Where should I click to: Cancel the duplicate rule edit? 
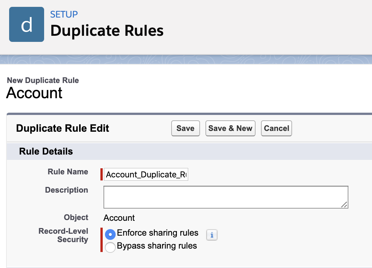click(x=277, y=128)
